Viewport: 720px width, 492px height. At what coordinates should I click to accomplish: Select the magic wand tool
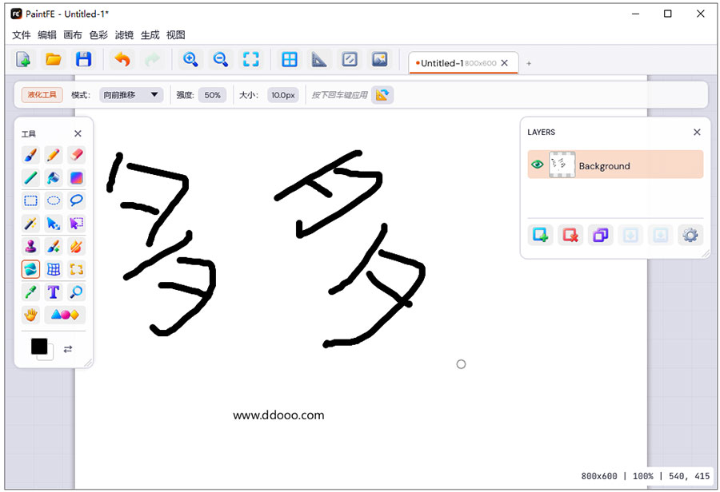click(x=30, y=224)
